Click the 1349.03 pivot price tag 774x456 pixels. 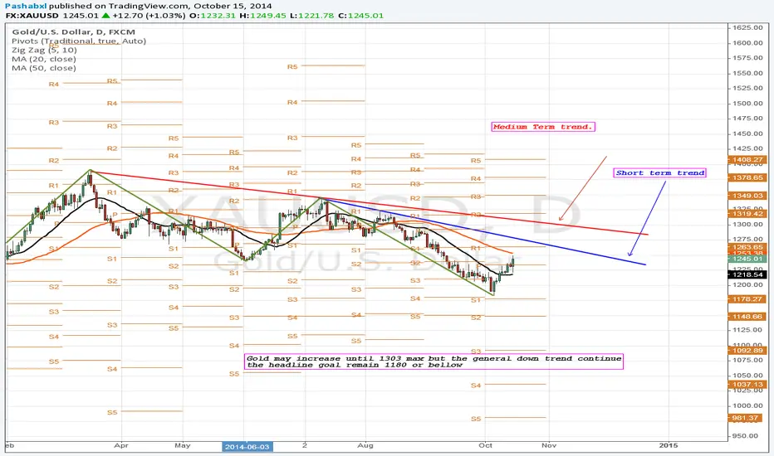point(747,196)
